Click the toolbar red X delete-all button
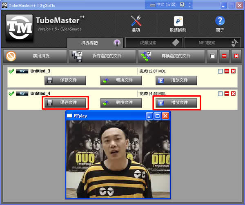 pos(236,56)
